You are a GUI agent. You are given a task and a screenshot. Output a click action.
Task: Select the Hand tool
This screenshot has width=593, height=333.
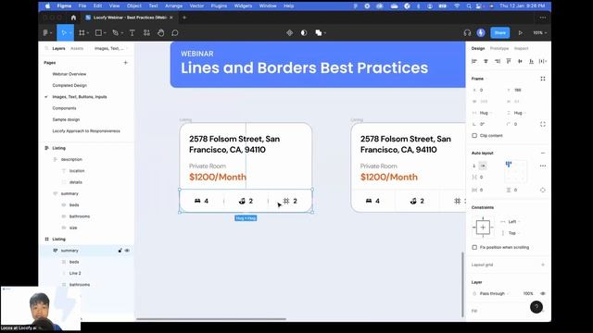click(x=160, y=33)
